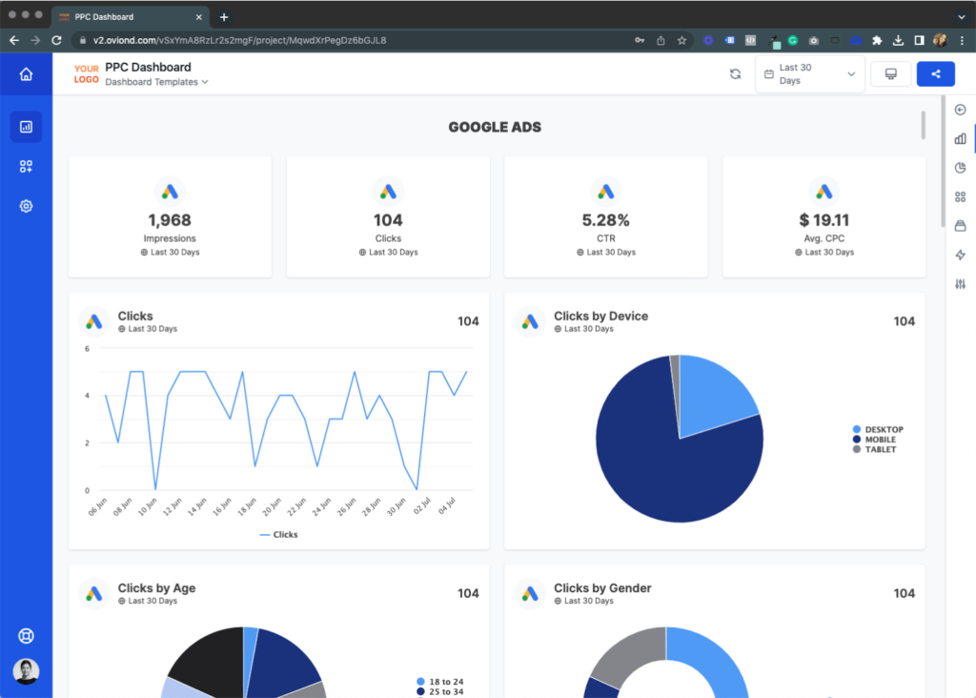Open a new browser tab
The image size is (976, 698).
[x=224, y=17]
